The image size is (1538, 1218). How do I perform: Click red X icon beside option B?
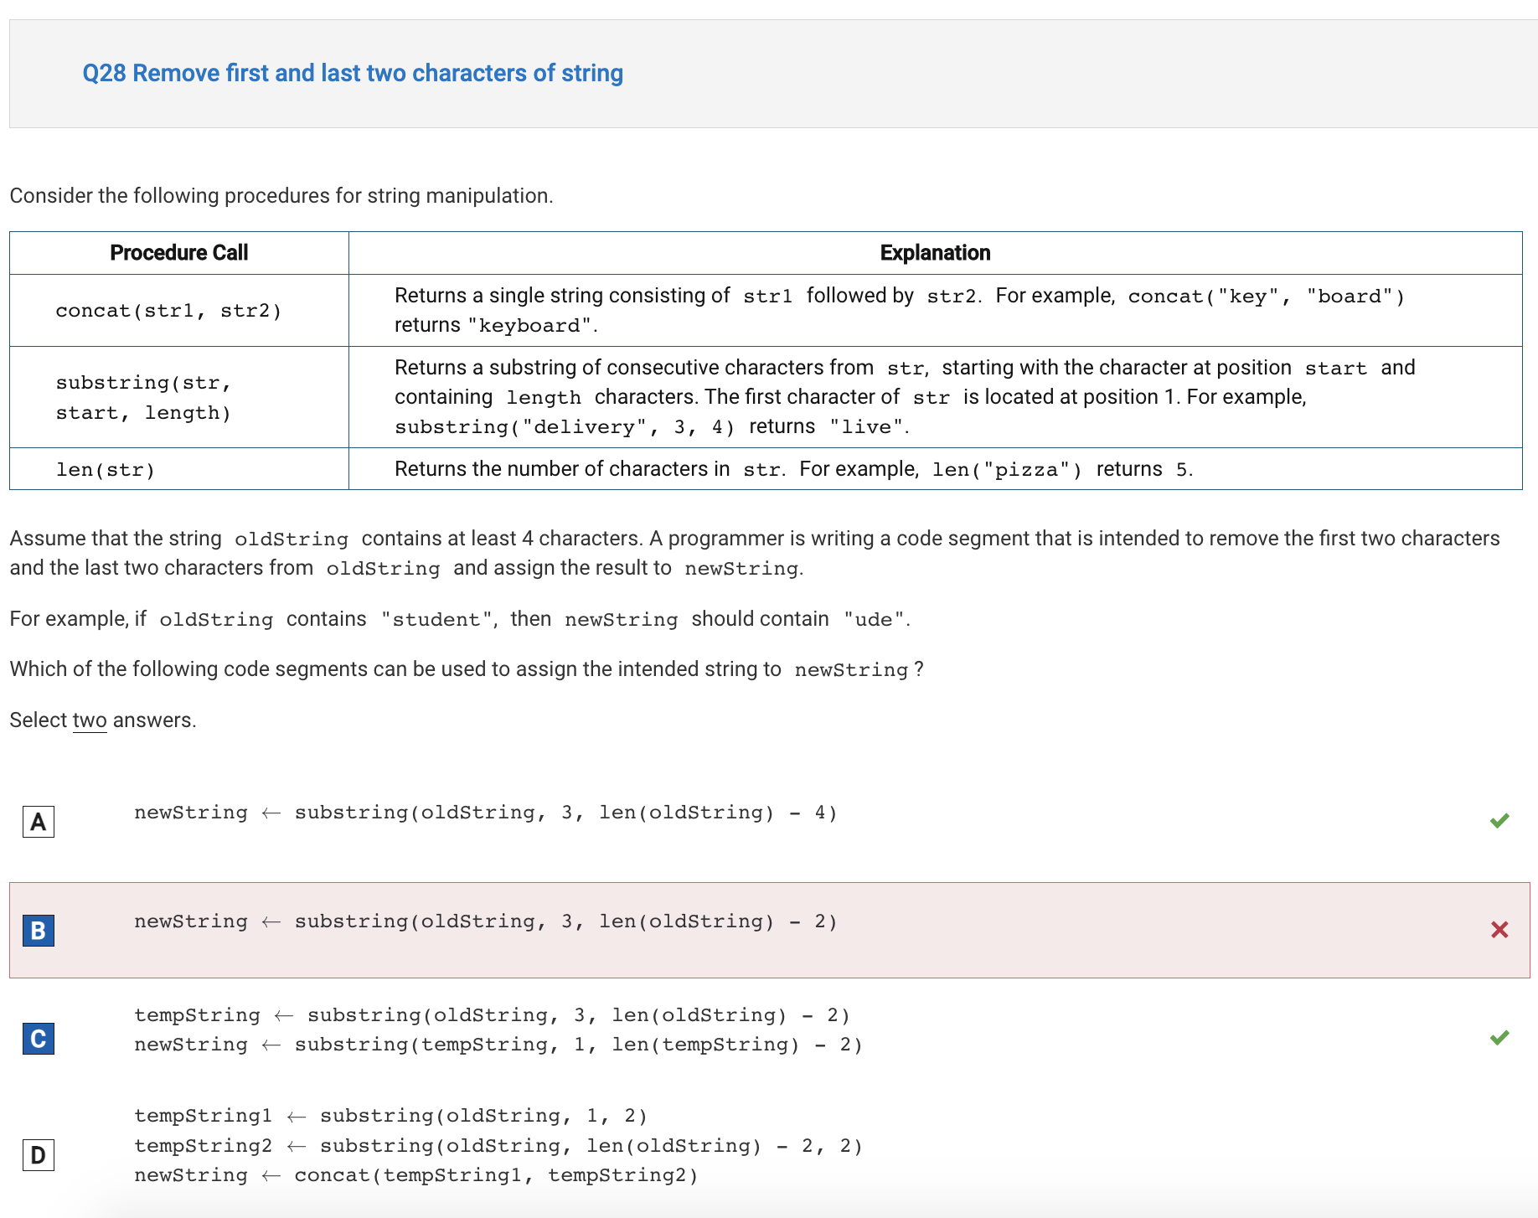(x=1499, y=930)
